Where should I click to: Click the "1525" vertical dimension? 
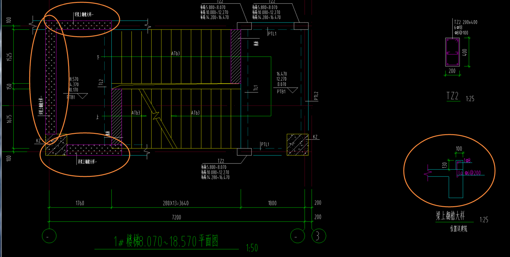9,57
